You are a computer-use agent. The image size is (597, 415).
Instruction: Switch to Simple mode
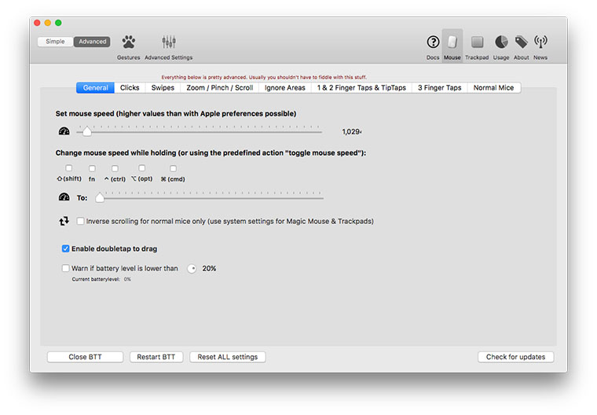point(55,42)
